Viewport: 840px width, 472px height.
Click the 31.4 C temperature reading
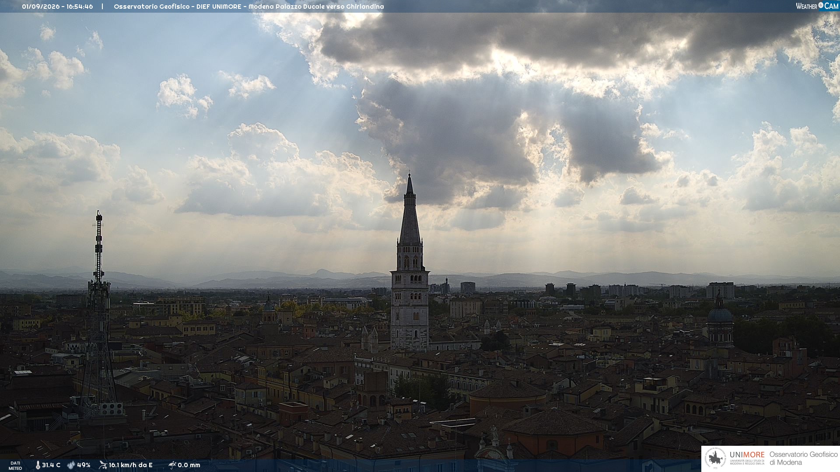[51, 465]
